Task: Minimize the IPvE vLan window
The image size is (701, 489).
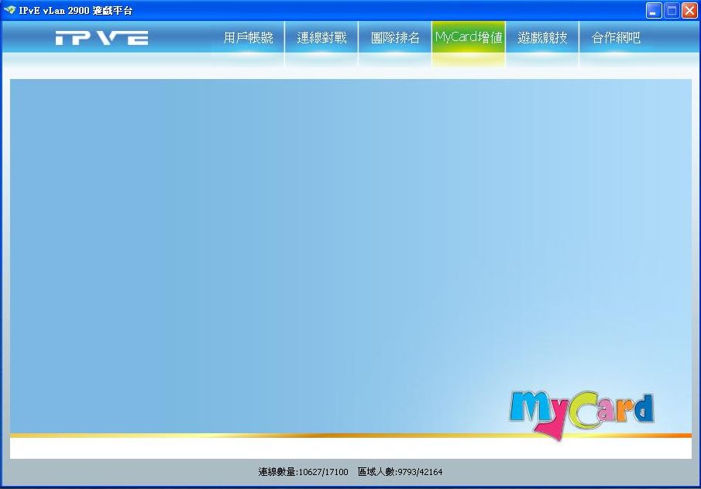Action: point(655,10)
